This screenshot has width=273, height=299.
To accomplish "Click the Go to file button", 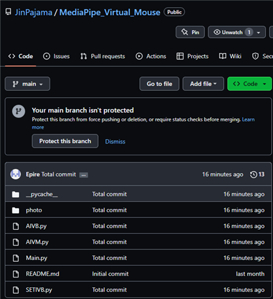I will click(159, 84).
